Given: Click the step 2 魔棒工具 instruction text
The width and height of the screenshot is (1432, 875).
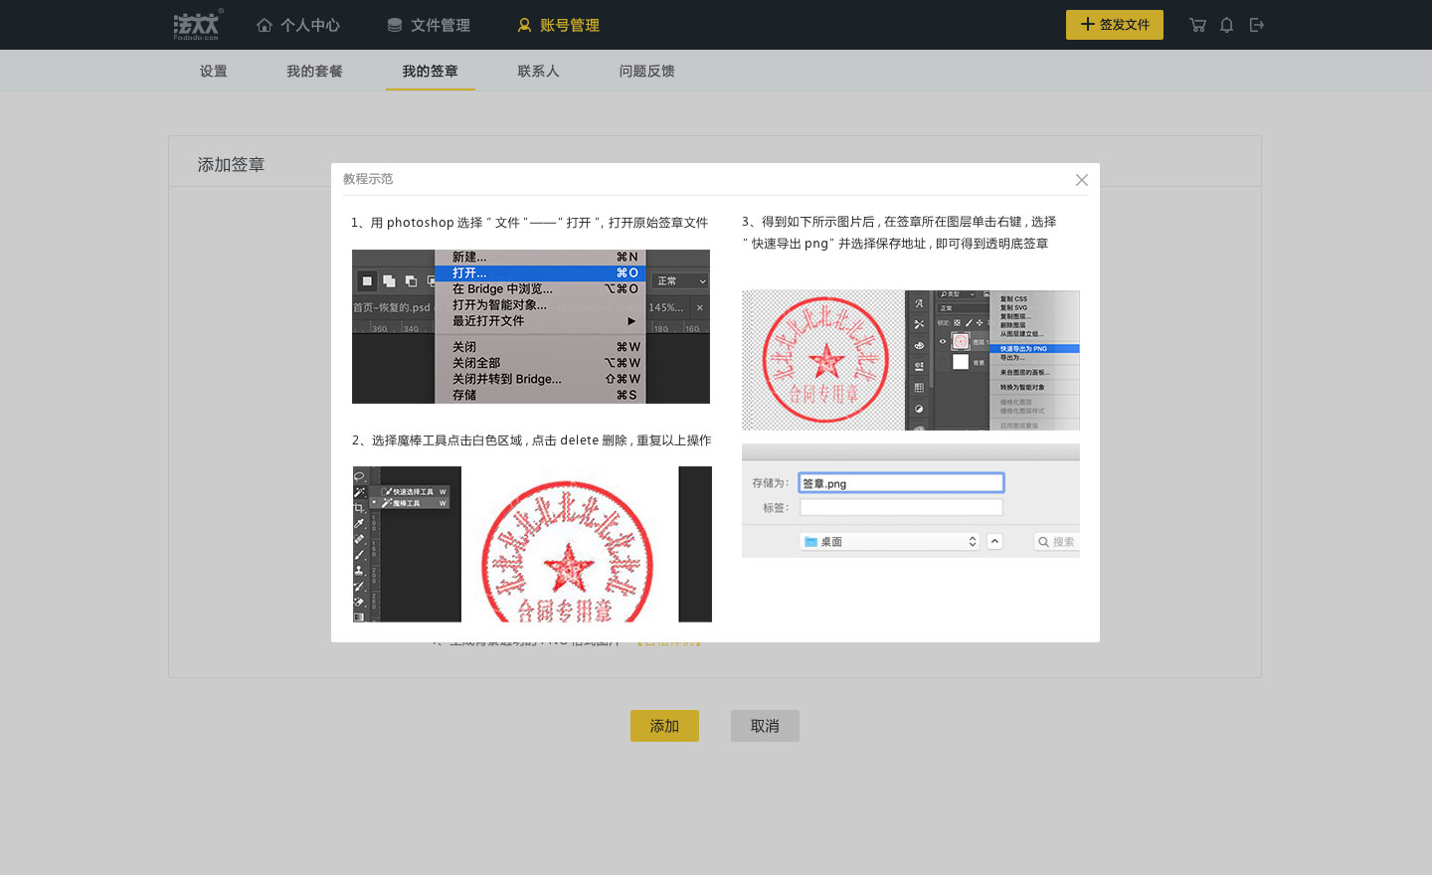Looking at the screenshot, I should point(532,440).
